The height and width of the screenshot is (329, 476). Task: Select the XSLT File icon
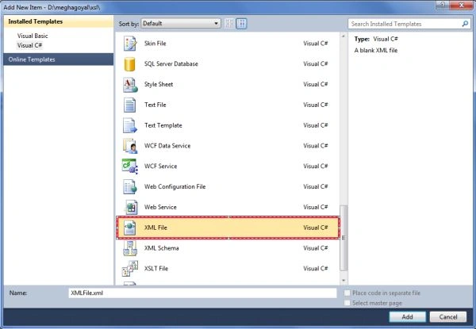click(130, 269)
